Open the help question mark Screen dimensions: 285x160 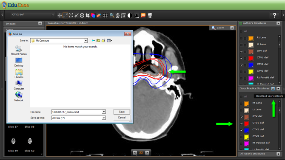pyautogui.click(x=274, y=15)
